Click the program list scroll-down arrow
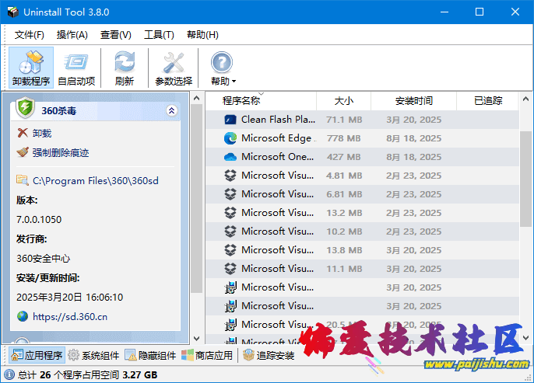Screen dimensions: 534x383 coord(526,337)
